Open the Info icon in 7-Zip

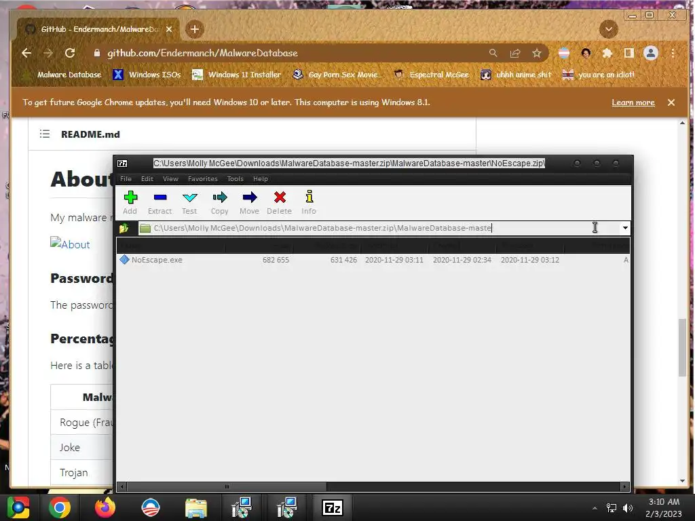tap(309, 197)
